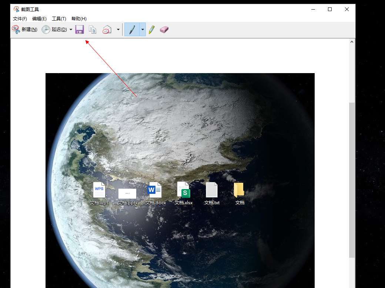
Task: Open the Pen options dropdown arrow
Action: pyautogui.click(x=143, y=30)
